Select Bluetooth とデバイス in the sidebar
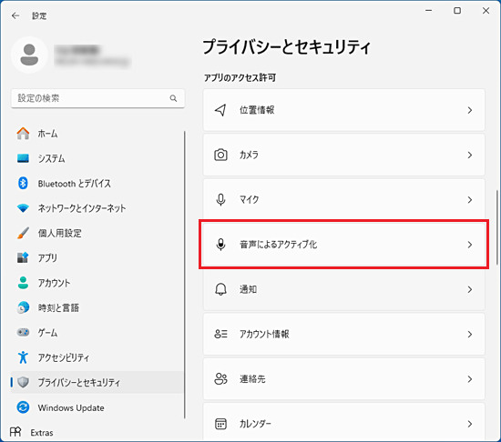The width and height of the screenshot is (501, 442). point(97,183)
